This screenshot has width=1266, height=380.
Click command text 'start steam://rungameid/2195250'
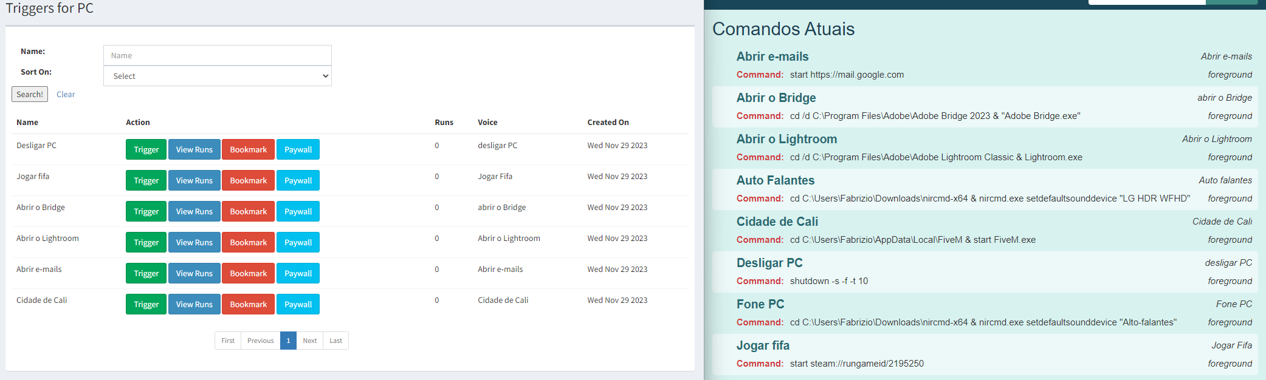click(857, 364)
